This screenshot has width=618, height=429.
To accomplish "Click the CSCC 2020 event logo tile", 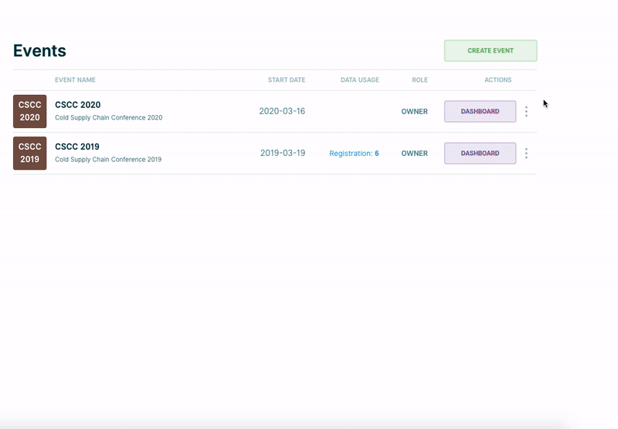I will pos(30,111).
